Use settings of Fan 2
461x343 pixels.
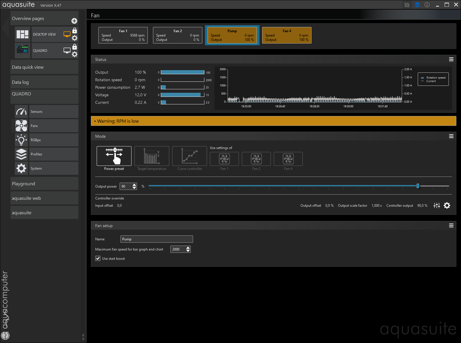click(x=256, y=159)
